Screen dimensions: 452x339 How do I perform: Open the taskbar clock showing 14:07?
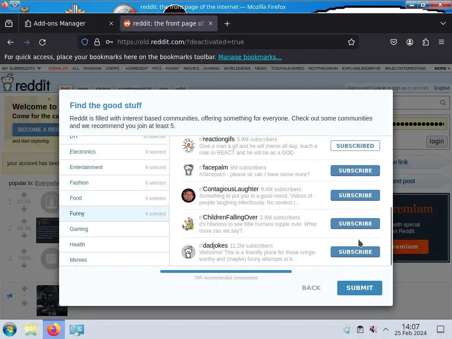pos(411,329)
